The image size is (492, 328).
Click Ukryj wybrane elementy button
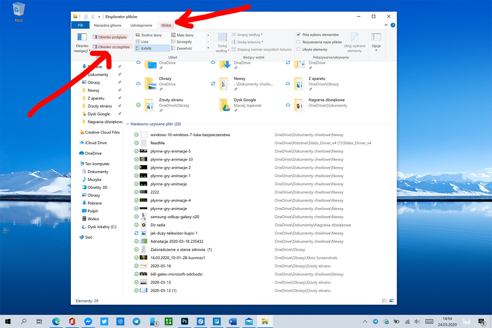tap(355, 43)
